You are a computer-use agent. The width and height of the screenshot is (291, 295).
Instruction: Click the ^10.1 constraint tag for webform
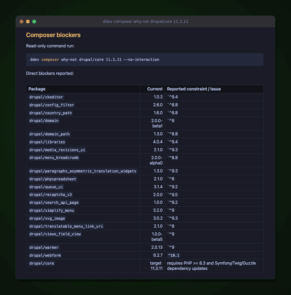pyautogui.click(x=174, y=255)
